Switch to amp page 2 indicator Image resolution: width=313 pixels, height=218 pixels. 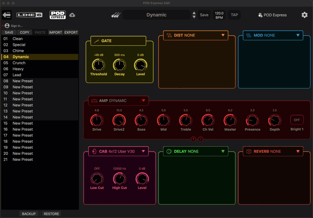(200, 139)
